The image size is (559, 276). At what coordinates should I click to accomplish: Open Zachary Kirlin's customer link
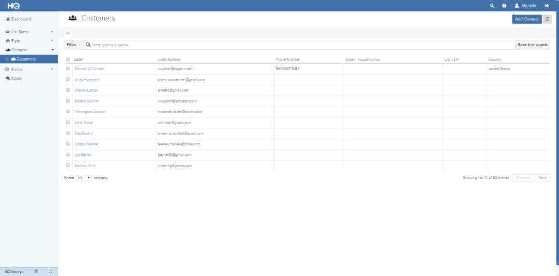click(85, 166)
